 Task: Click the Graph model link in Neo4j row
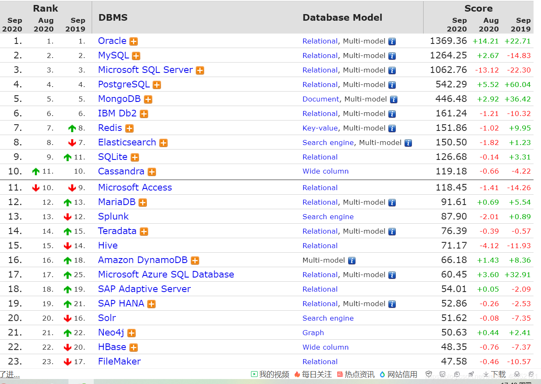point(313,333)
